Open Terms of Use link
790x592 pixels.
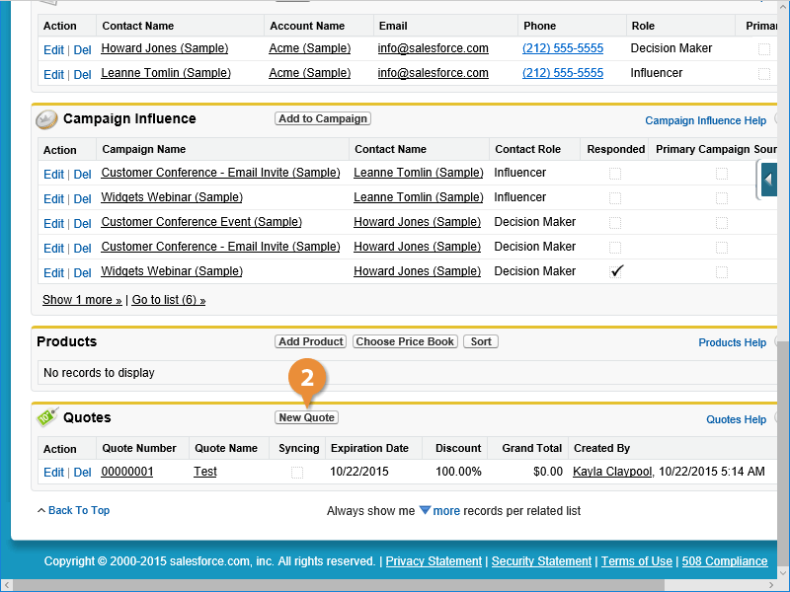click(x=637, y=561)
